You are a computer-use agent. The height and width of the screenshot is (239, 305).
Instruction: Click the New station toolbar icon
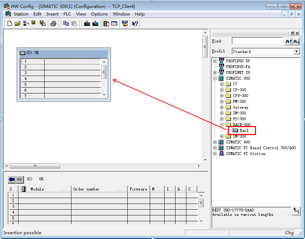point(9,24)
